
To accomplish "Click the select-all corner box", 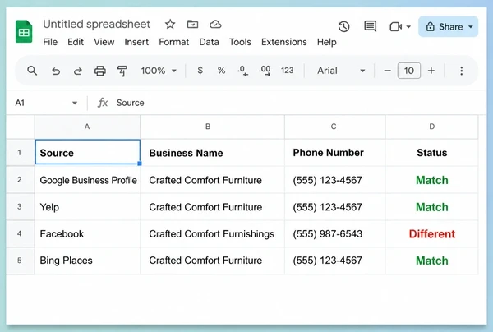I will [x=20, y=127].
